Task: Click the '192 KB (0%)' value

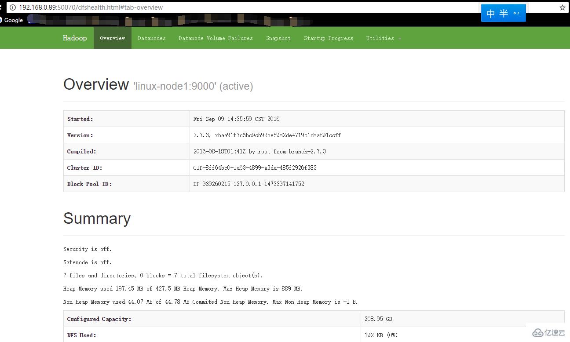Action: [381, 335]
